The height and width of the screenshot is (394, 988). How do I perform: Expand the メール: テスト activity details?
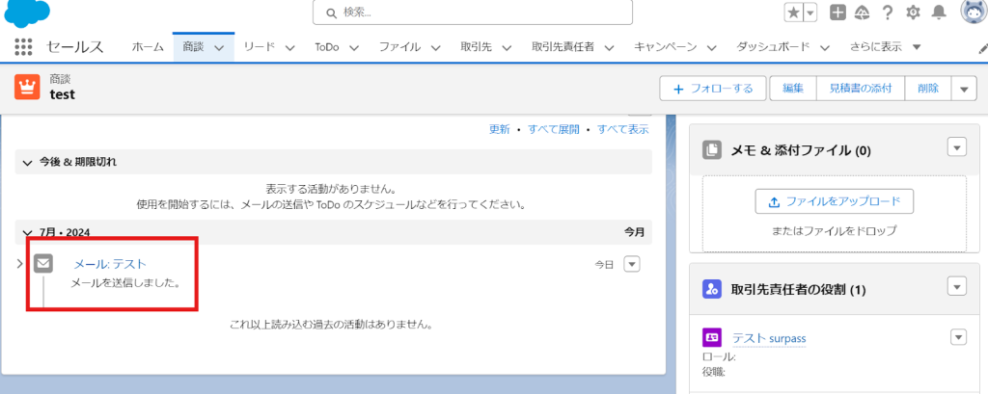[20, 263]
